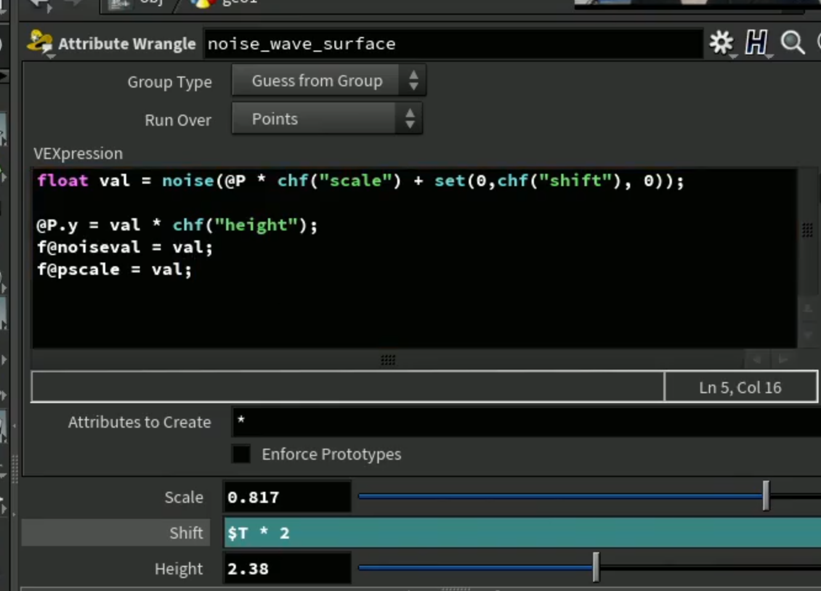The height and width of the screenshot is (591, 821).
Task: Click the Shift expression field
Action: (x=522, y=532)
